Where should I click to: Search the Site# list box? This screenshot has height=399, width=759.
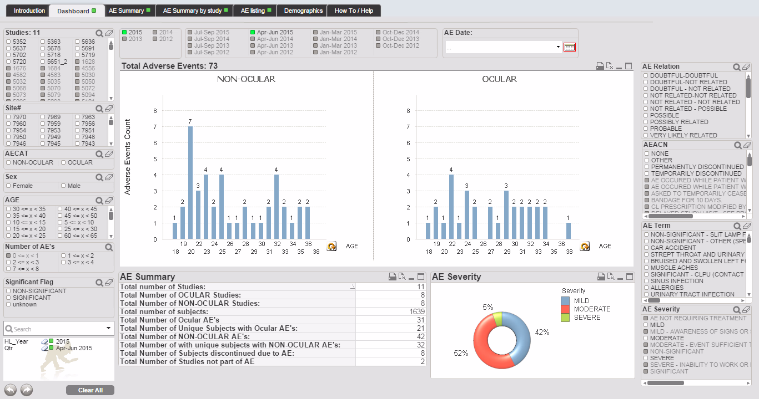click(x=99, y=109)
